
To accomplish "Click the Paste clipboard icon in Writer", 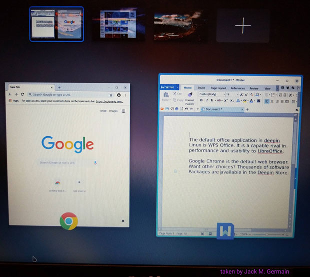I will 166,95.
